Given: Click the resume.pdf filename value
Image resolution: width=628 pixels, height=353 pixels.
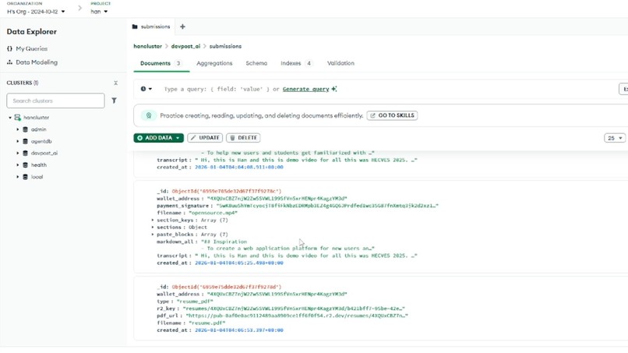Looking at the screenshot, I should pyautogui.click(x=207, y=323).
